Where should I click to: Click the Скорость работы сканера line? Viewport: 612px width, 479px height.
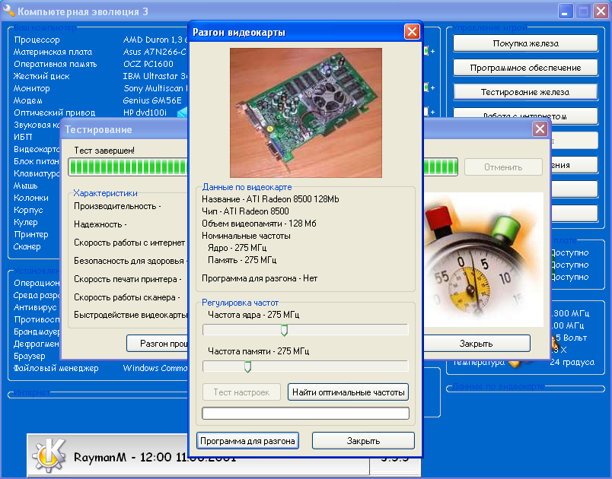point(127,297)
